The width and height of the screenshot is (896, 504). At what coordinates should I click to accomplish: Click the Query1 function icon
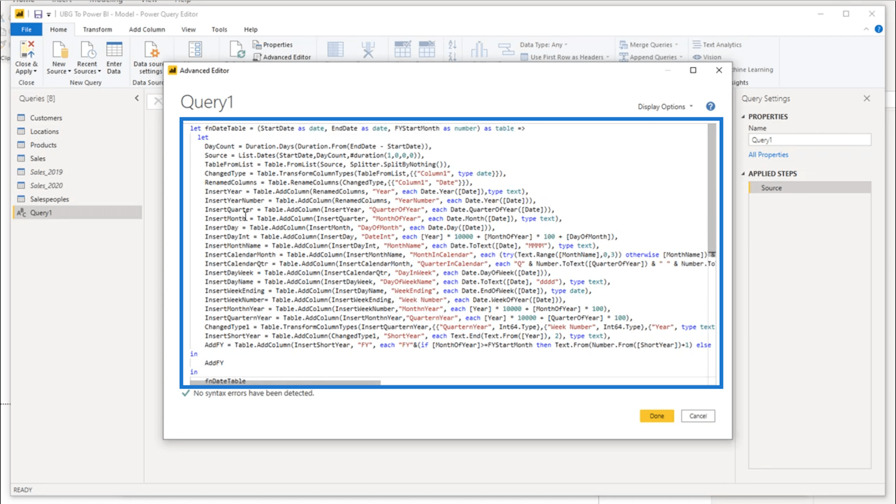point(21,213)
